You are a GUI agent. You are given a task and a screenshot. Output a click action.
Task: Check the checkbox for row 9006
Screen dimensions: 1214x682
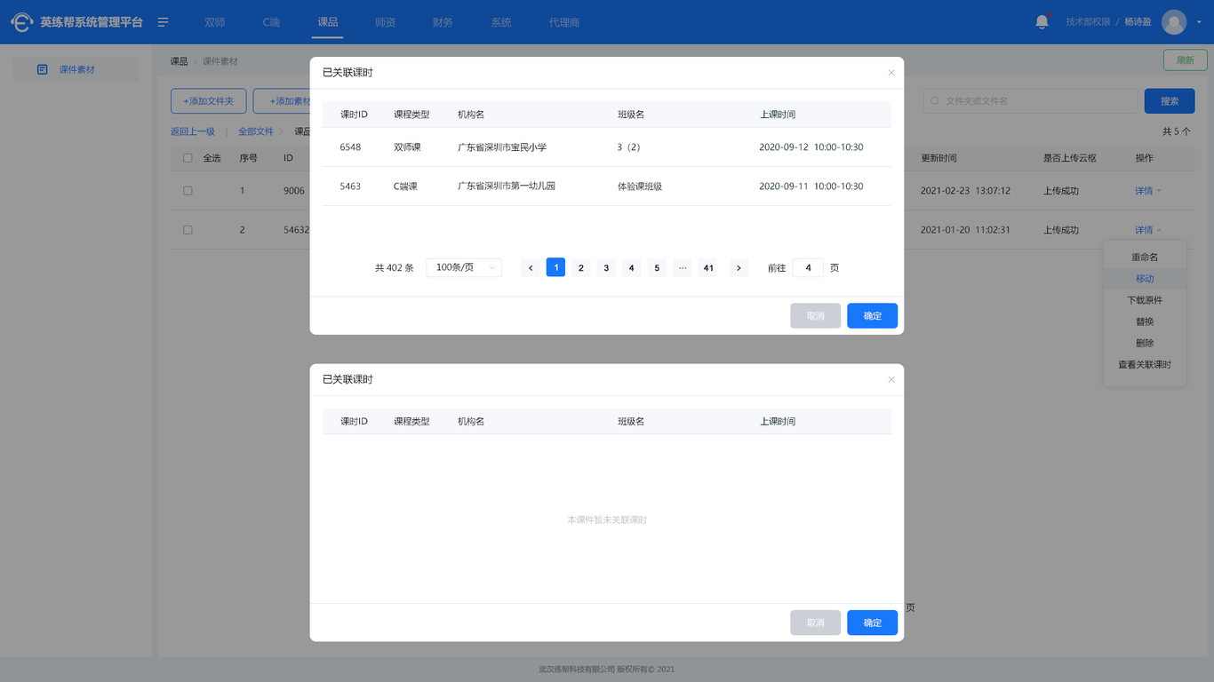coord(188,191)
